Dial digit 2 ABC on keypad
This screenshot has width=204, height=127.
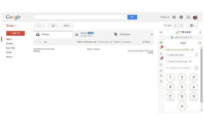pos(182,77)
